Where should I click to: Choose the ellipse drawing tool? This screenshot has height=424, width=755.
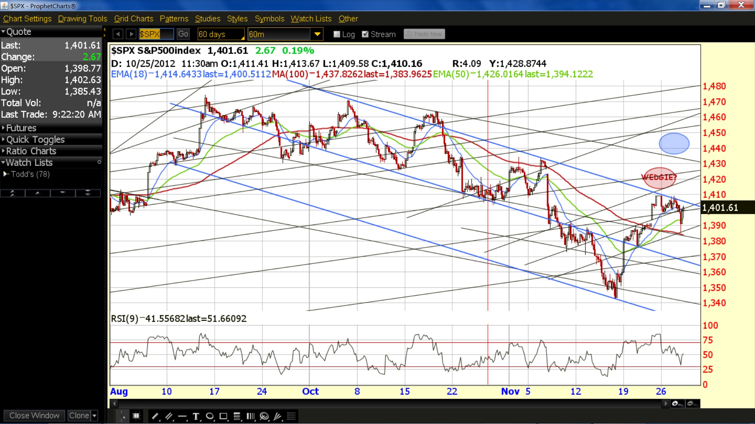(210, 416)
